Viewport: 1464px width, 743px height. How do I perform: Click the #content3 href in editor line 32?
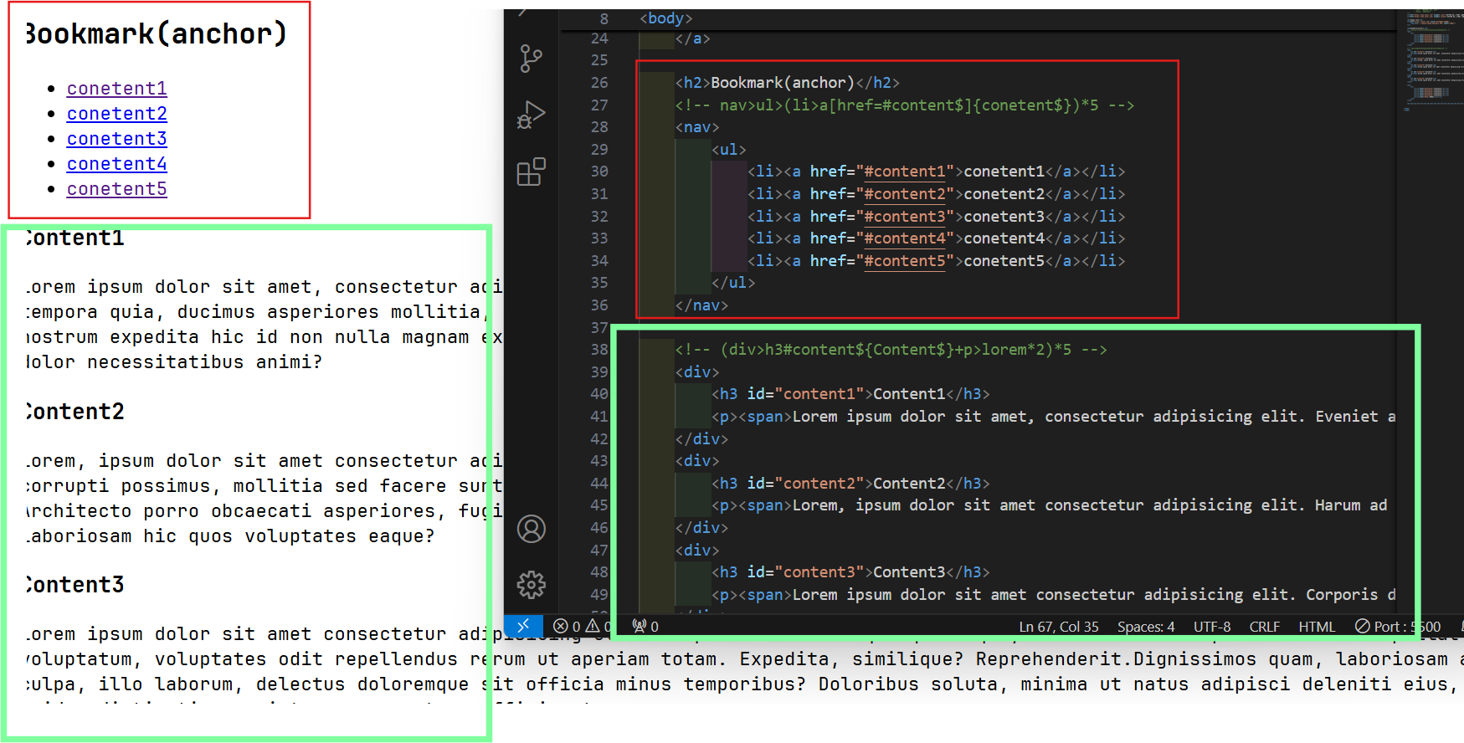[x=904, y=217]
